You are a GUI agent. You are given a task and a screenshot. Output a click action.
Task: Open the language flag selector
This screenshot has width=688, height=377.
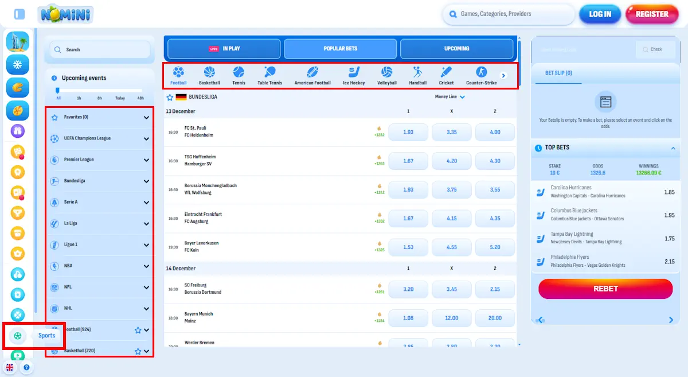[x=10, y=366]
